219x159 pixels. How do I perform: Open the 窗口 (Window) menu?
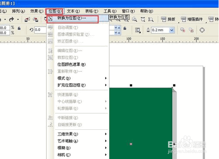pos(128,11)
